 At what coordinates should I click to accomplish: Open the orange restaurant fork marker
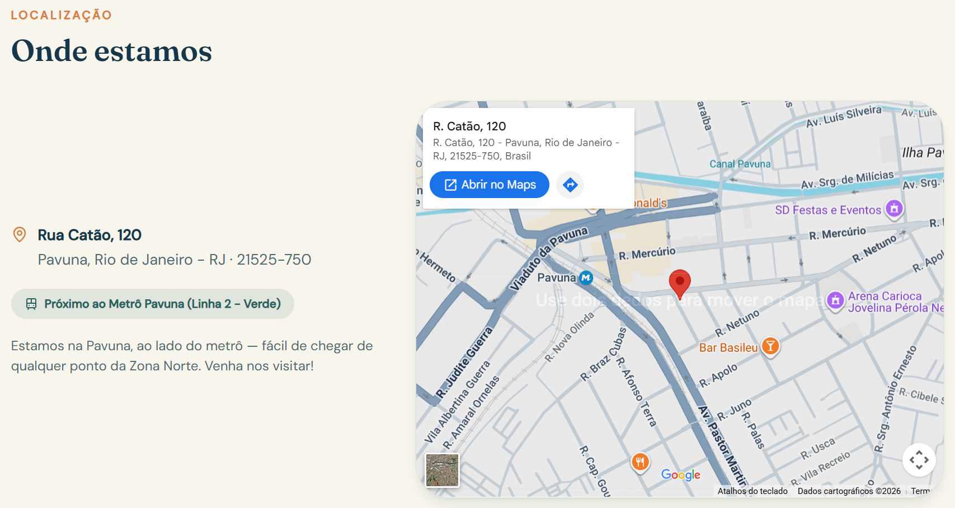(640, 463)
